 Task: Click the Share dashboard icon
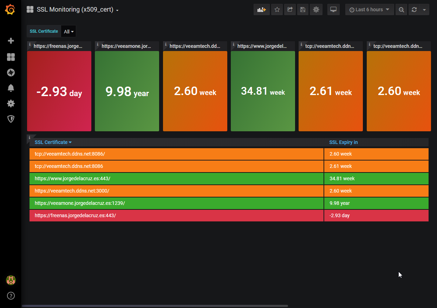pyautogui.click(x=290, y=10)
